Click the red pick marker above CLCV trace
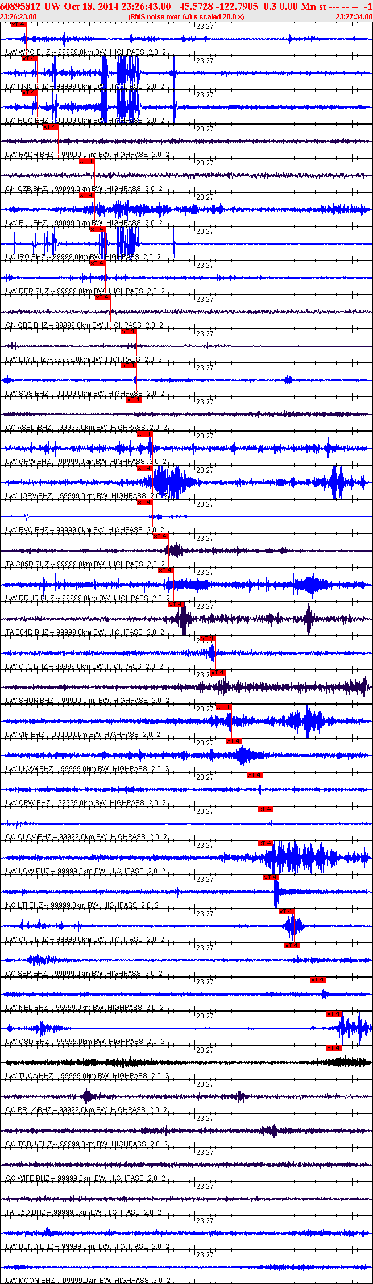Screen dimensions: 373x1284 pos(266,809)
